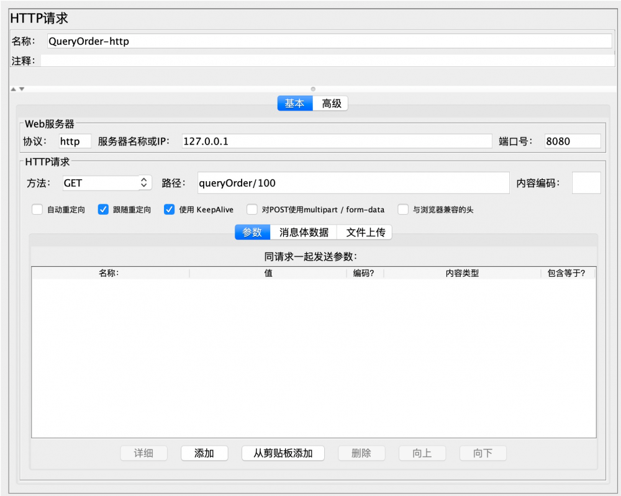The height and width of the screenshot is (496, 621).
Task: Select the 参数 tab
Action: coord(252,232)
